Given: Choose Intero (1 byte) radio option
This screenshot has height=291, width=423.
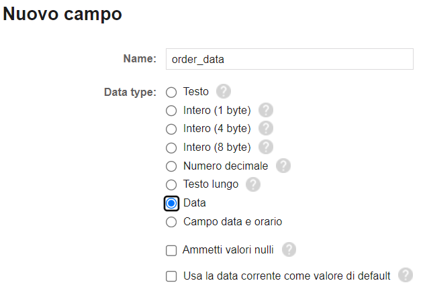Looking at the screenshot, I should click(x=171, y=111).
